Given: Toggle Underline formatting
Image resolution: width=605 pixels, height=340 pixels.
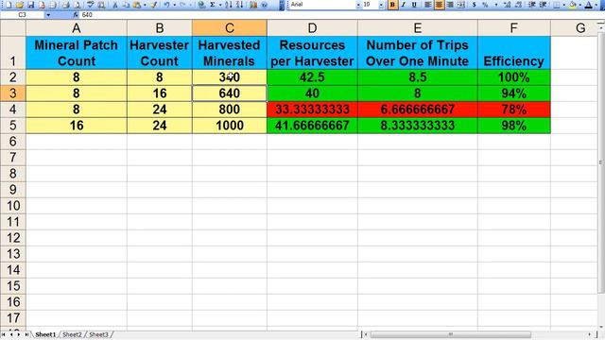Looking at the screenshot, I should pos(414,5).
